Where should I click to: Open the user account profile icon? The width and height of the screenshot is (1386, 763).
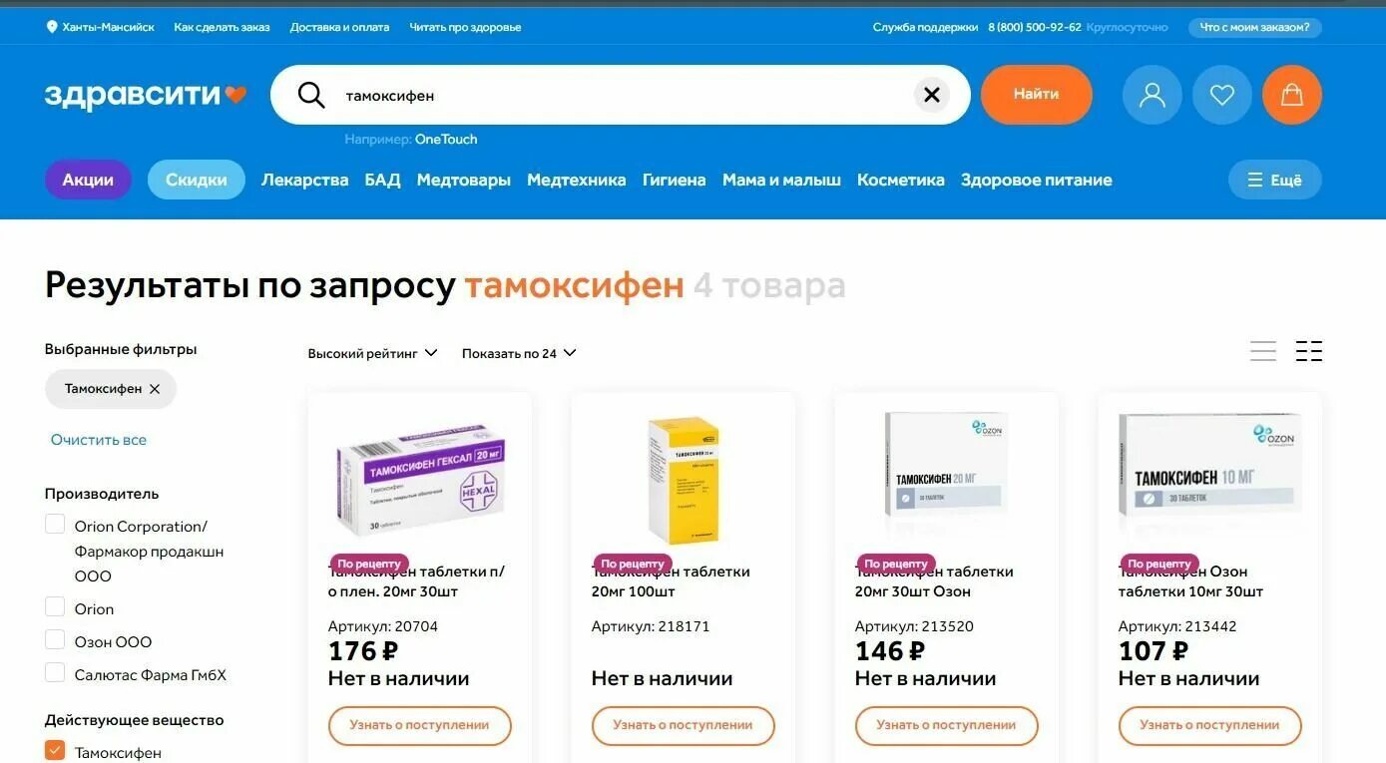[1152, 95]
